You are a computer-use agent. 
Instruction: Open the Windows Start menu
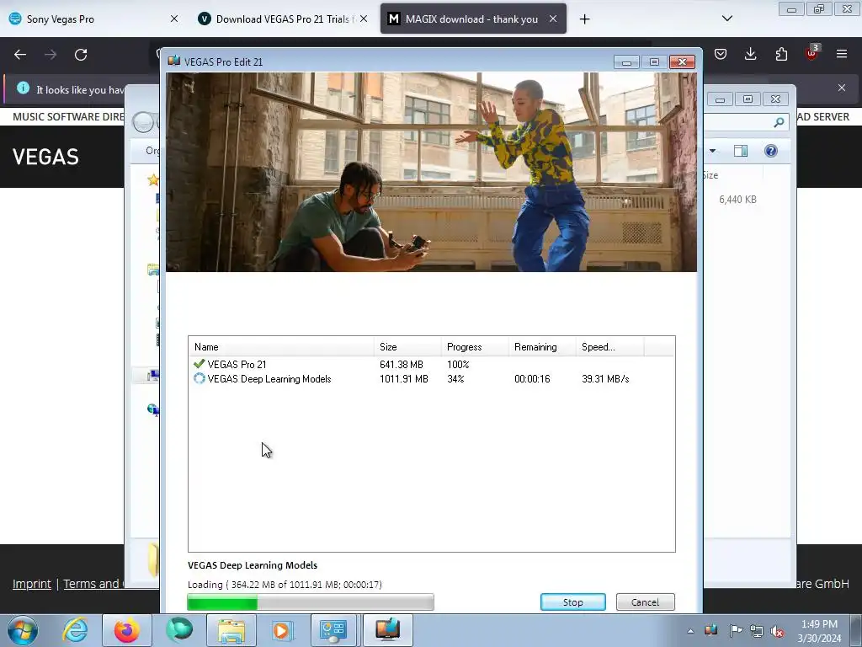[23, 630]
